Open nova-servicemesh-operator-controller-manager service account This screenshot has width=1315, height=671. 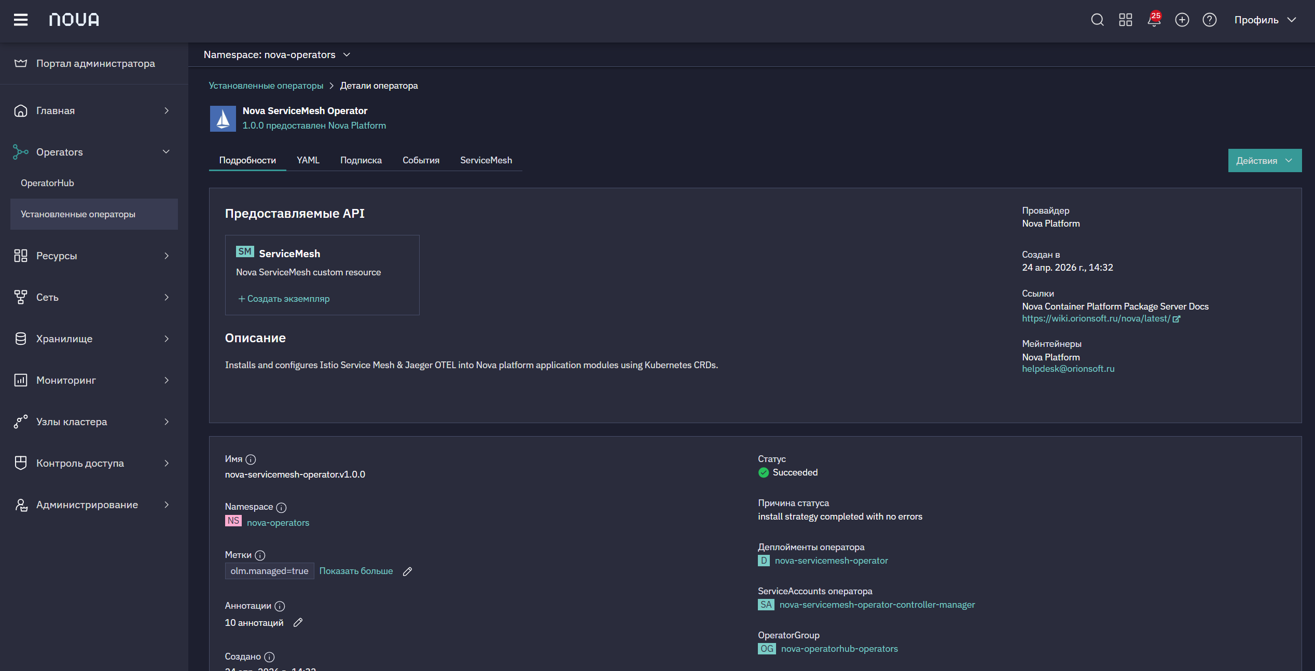coord(877,605)
